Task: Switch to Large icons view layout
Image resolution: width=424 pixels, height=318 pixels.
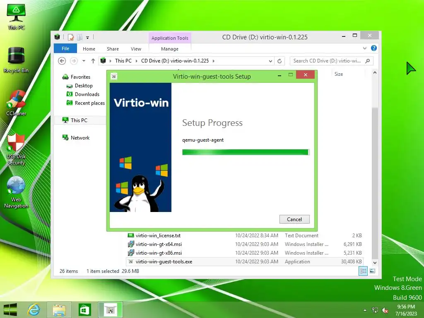Action: (372, 271)
